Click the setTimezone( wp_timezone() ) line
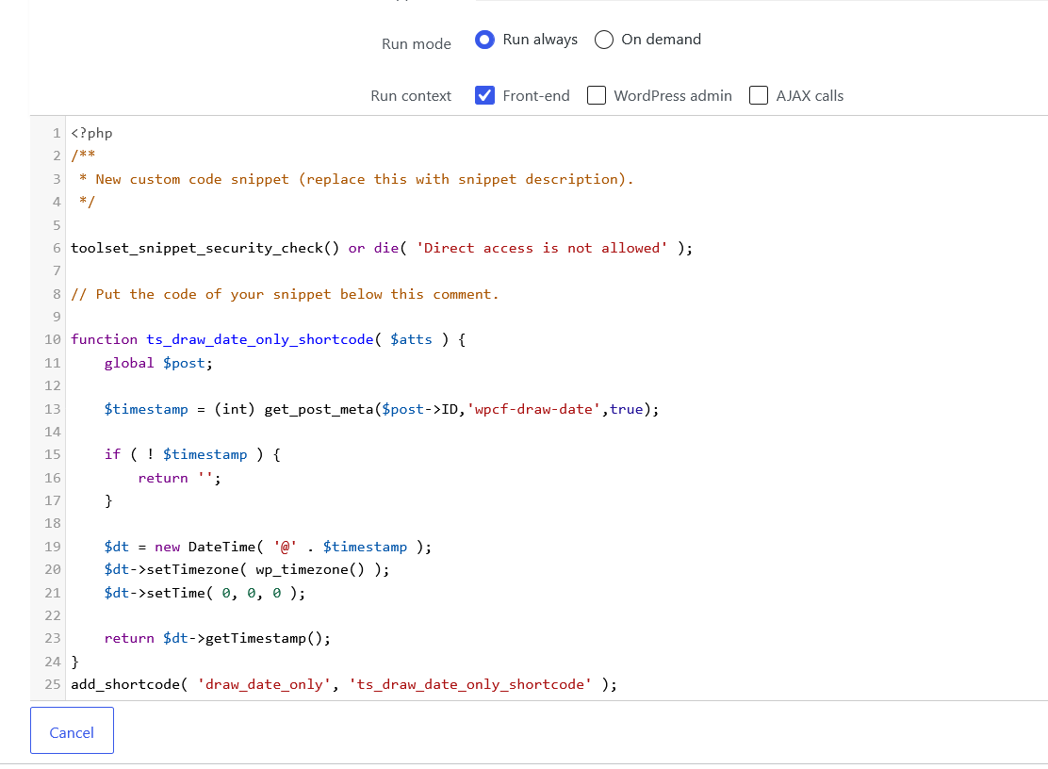 (x=247, y=569)
